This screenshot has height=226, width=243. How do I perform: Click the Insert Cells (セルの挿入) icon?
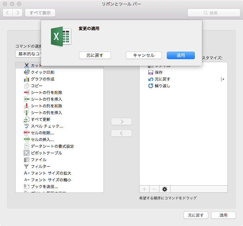pos(27,140)
